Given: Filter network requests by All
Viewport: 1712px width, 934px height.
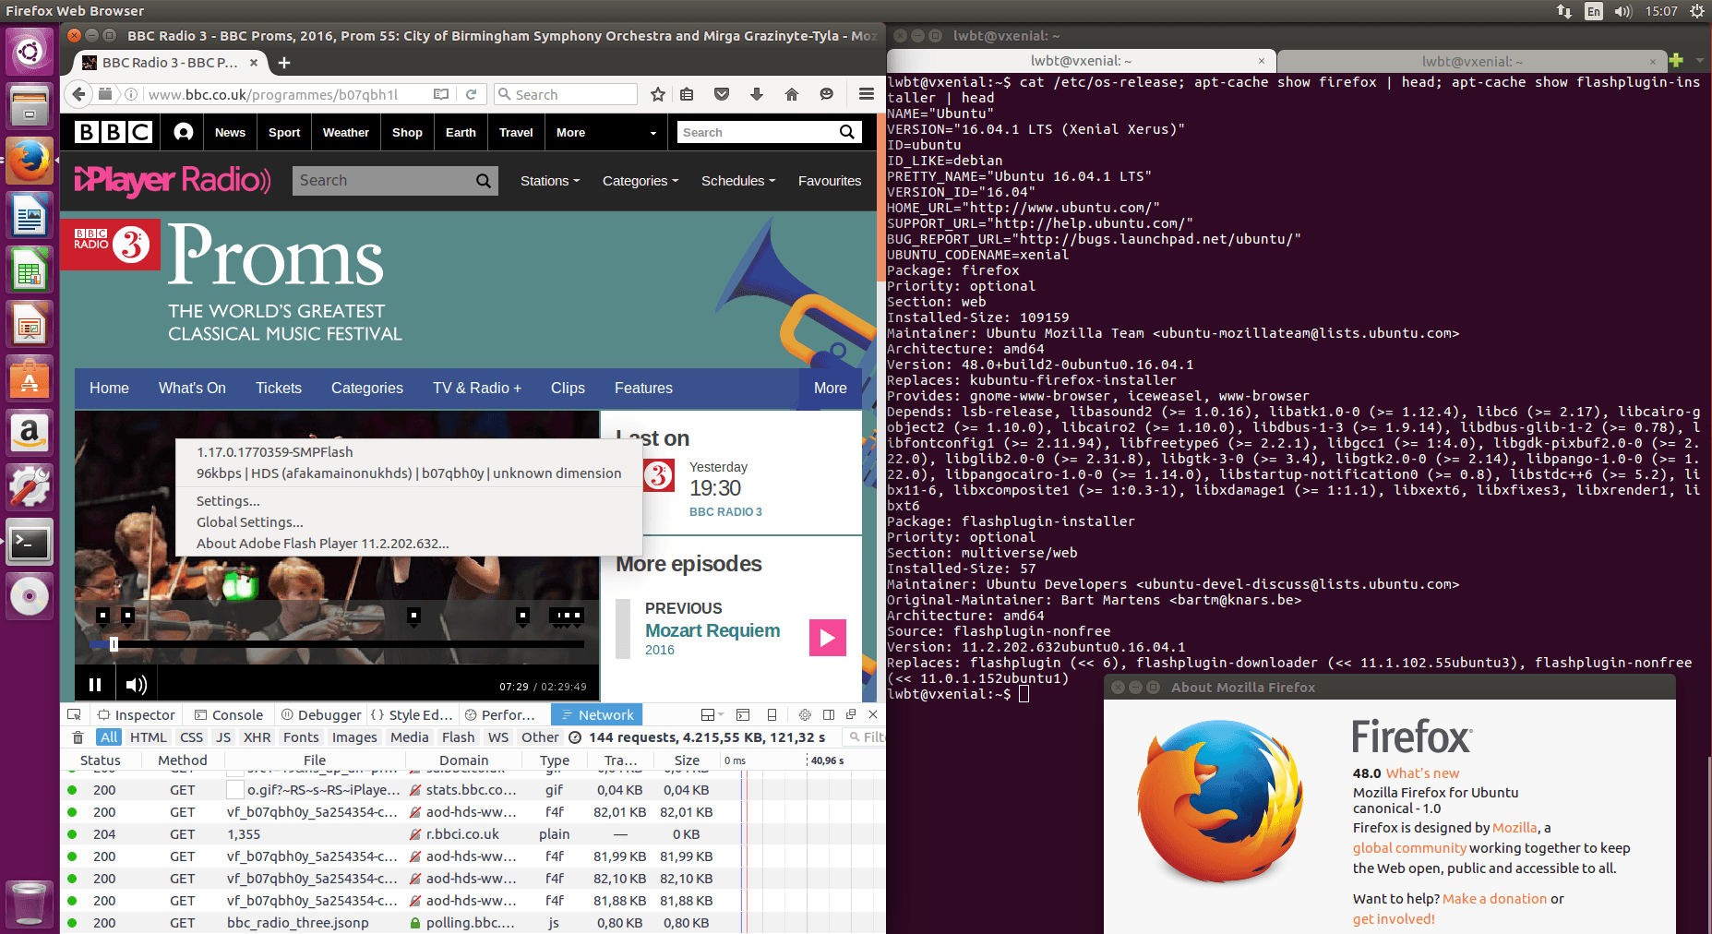Looking at the screenshot, I should 109,737.
